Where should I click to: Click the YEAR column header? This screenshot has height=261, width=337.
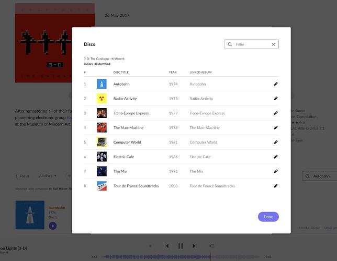coord(173,72)
